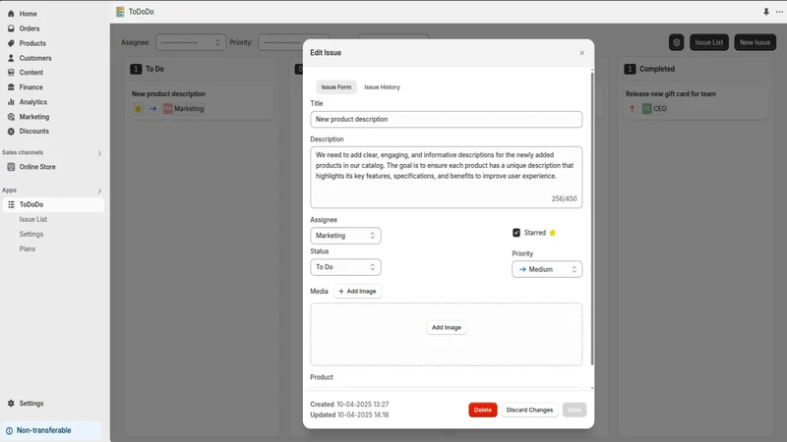Click the New Issue button
The image size is (787, 442).
(755, 42)
